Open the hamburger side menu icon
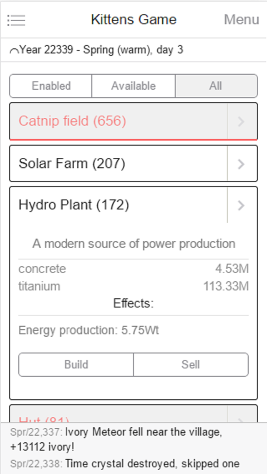Image resolution: width=267 pixels, height=474 pixels. 16,20
